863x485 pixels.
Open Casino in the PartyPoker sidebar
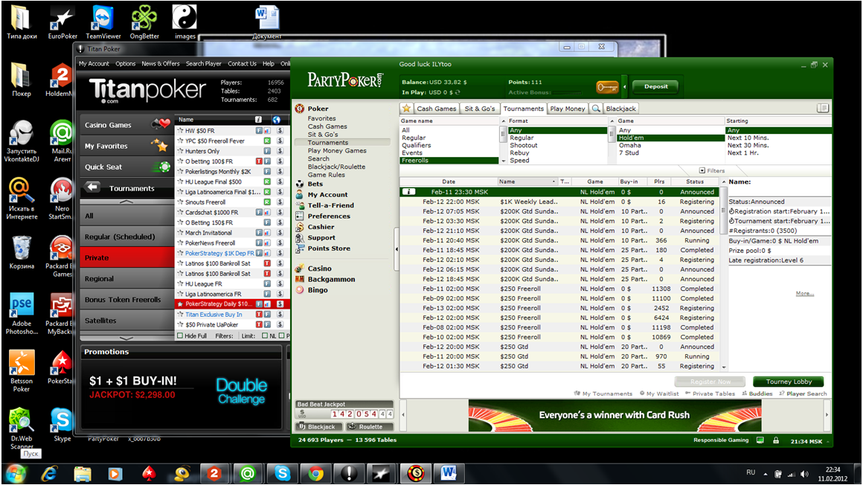pyautogui.click(x=320, y=269)
